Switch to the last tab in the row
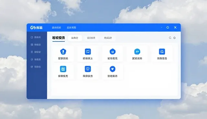 coord(108,38)
